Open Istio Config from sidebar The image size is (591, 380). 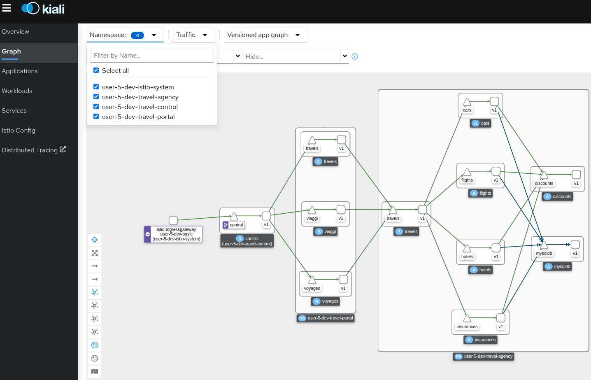coord(19,131)
